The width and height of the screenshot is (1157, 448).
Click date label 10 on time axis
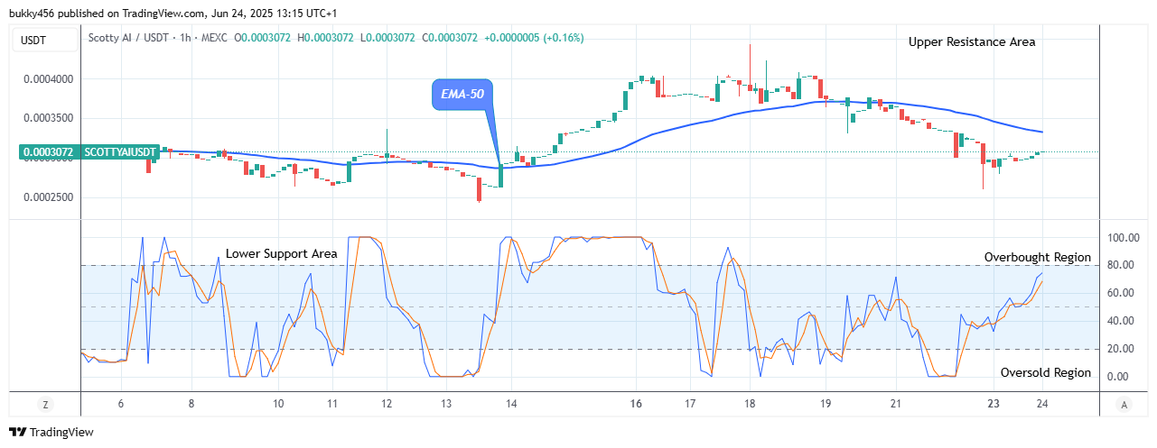click(278, 404)
